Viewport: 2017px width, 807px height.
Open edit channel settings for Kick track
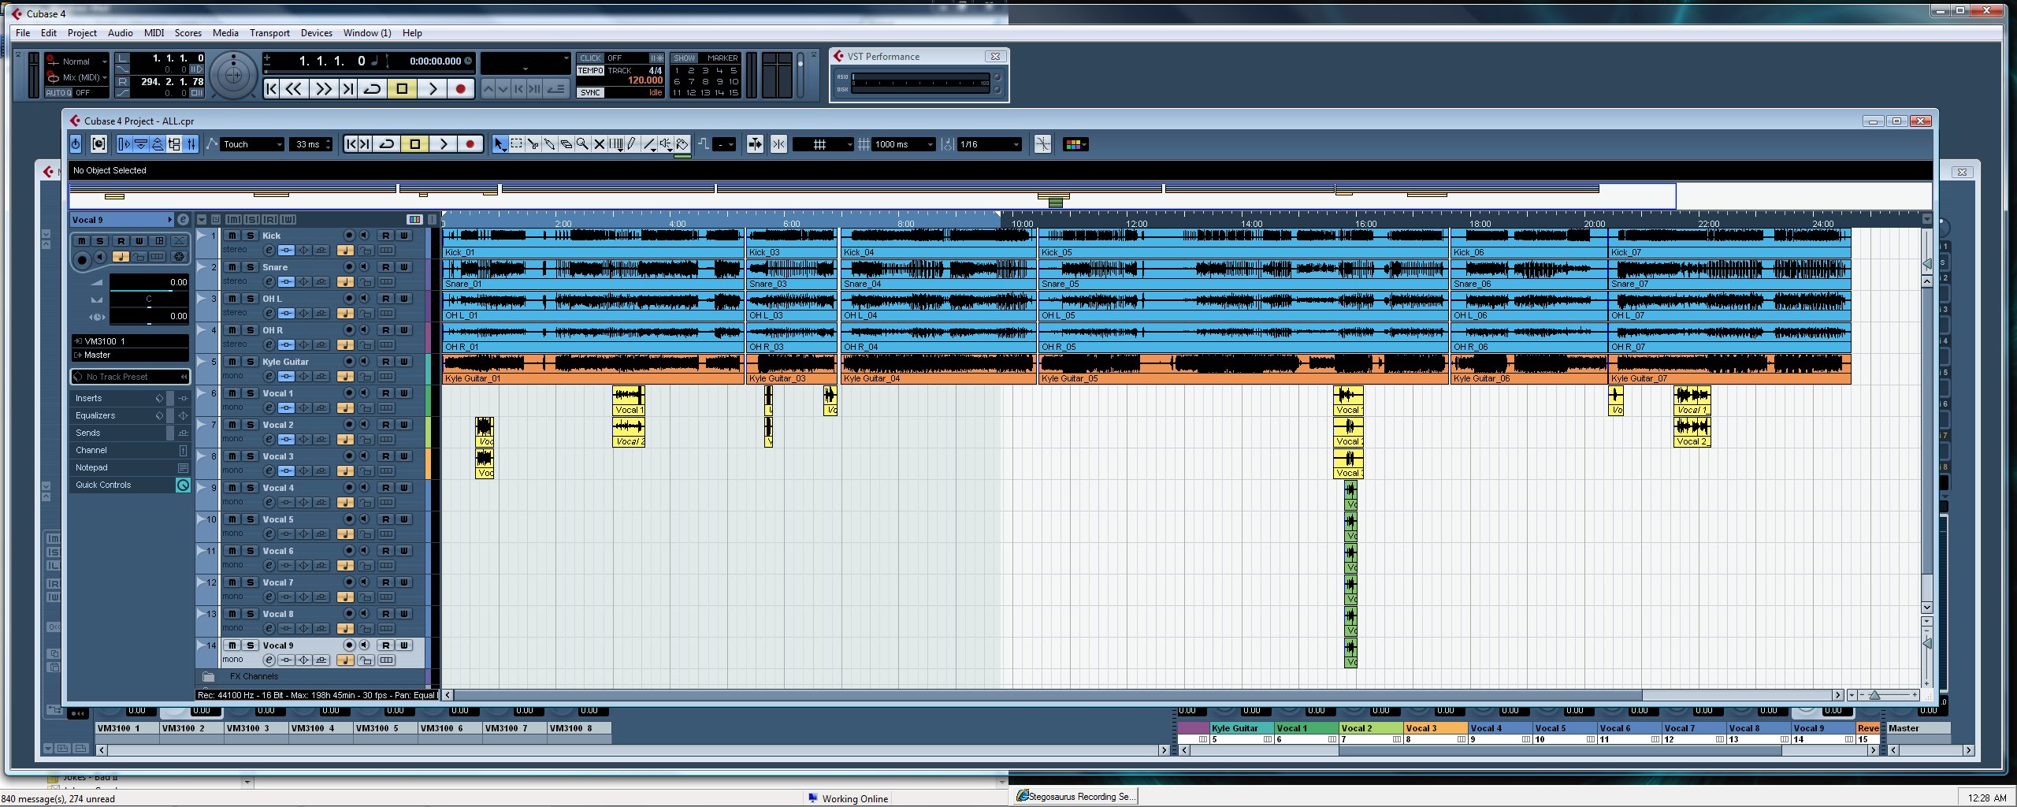[x=269, y=251]
